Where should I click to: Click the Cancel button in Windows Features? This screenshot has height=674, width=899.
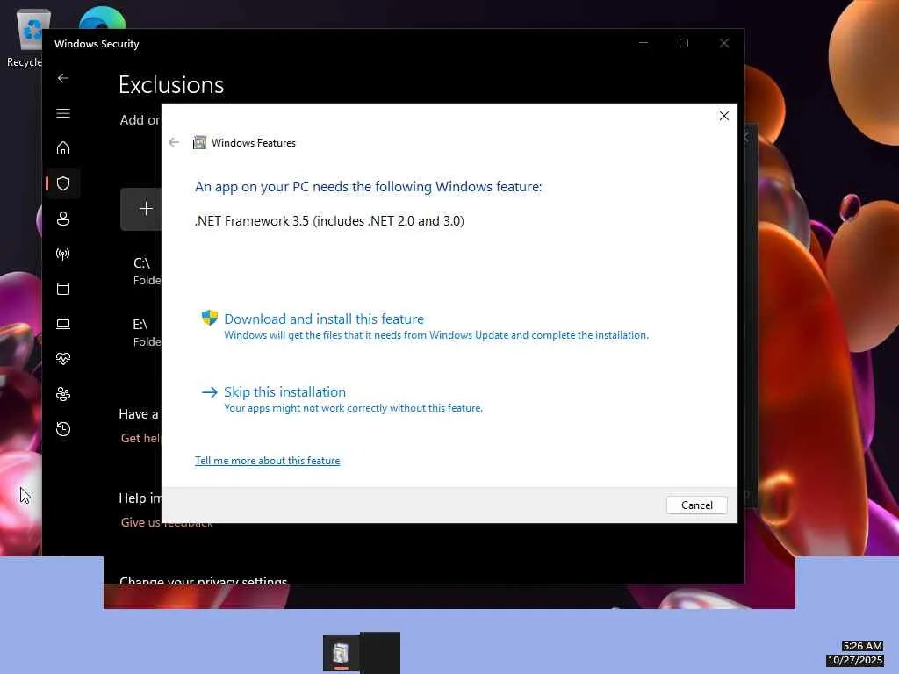[x=696, y=505]
